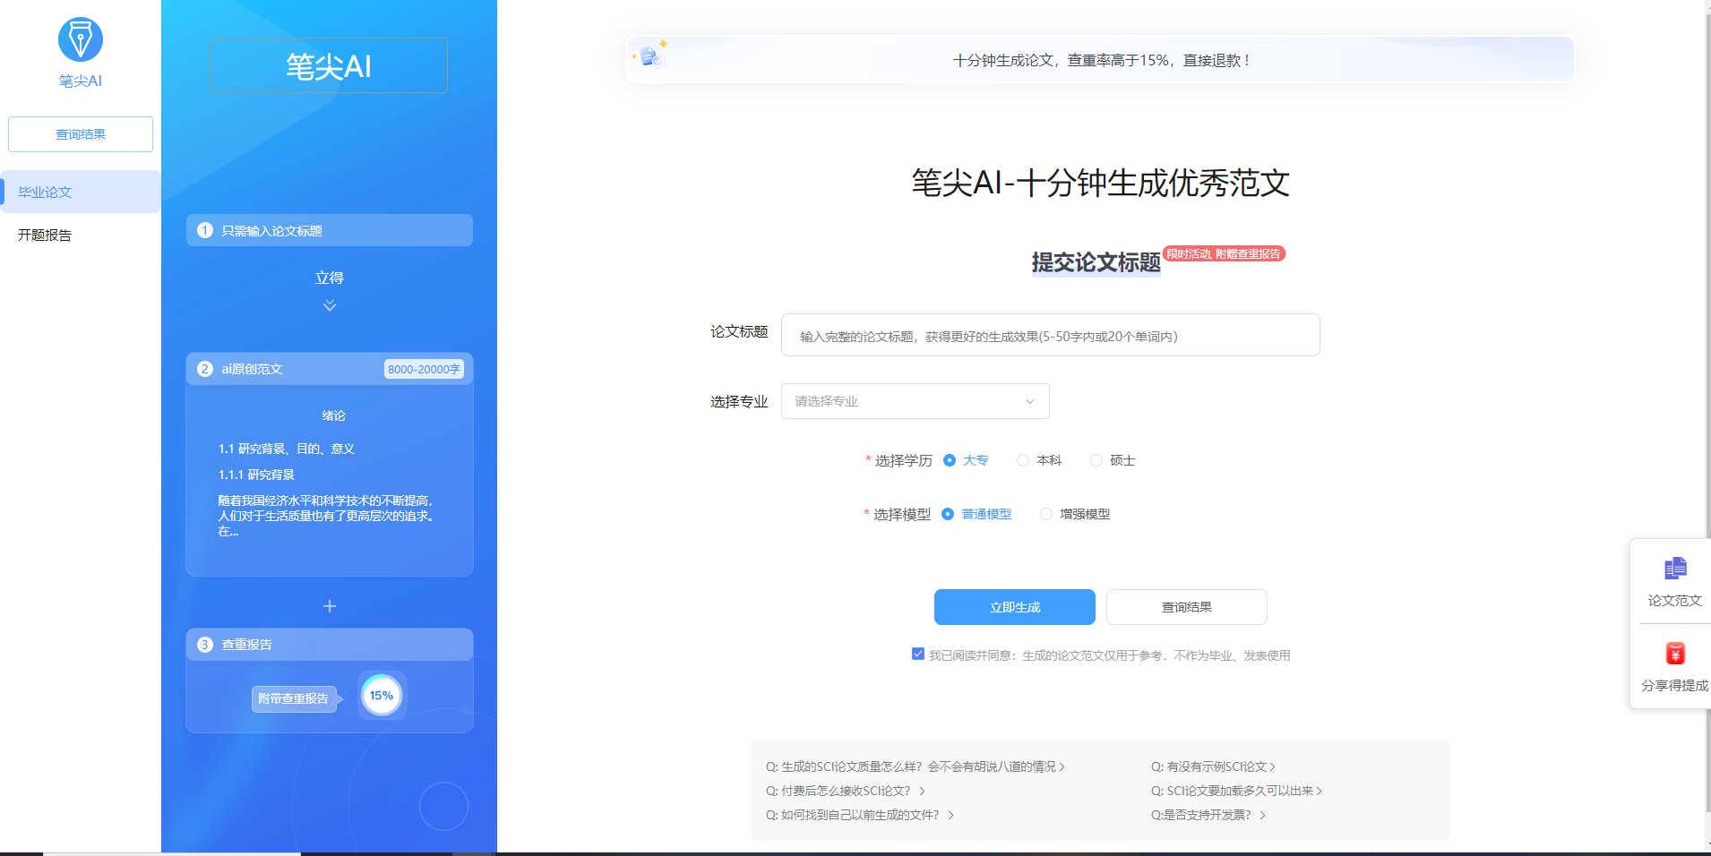Open the SCI论文质量 FAQ link
The width and height of the screenshot is (1711, 856).
(x=914, y=766)
